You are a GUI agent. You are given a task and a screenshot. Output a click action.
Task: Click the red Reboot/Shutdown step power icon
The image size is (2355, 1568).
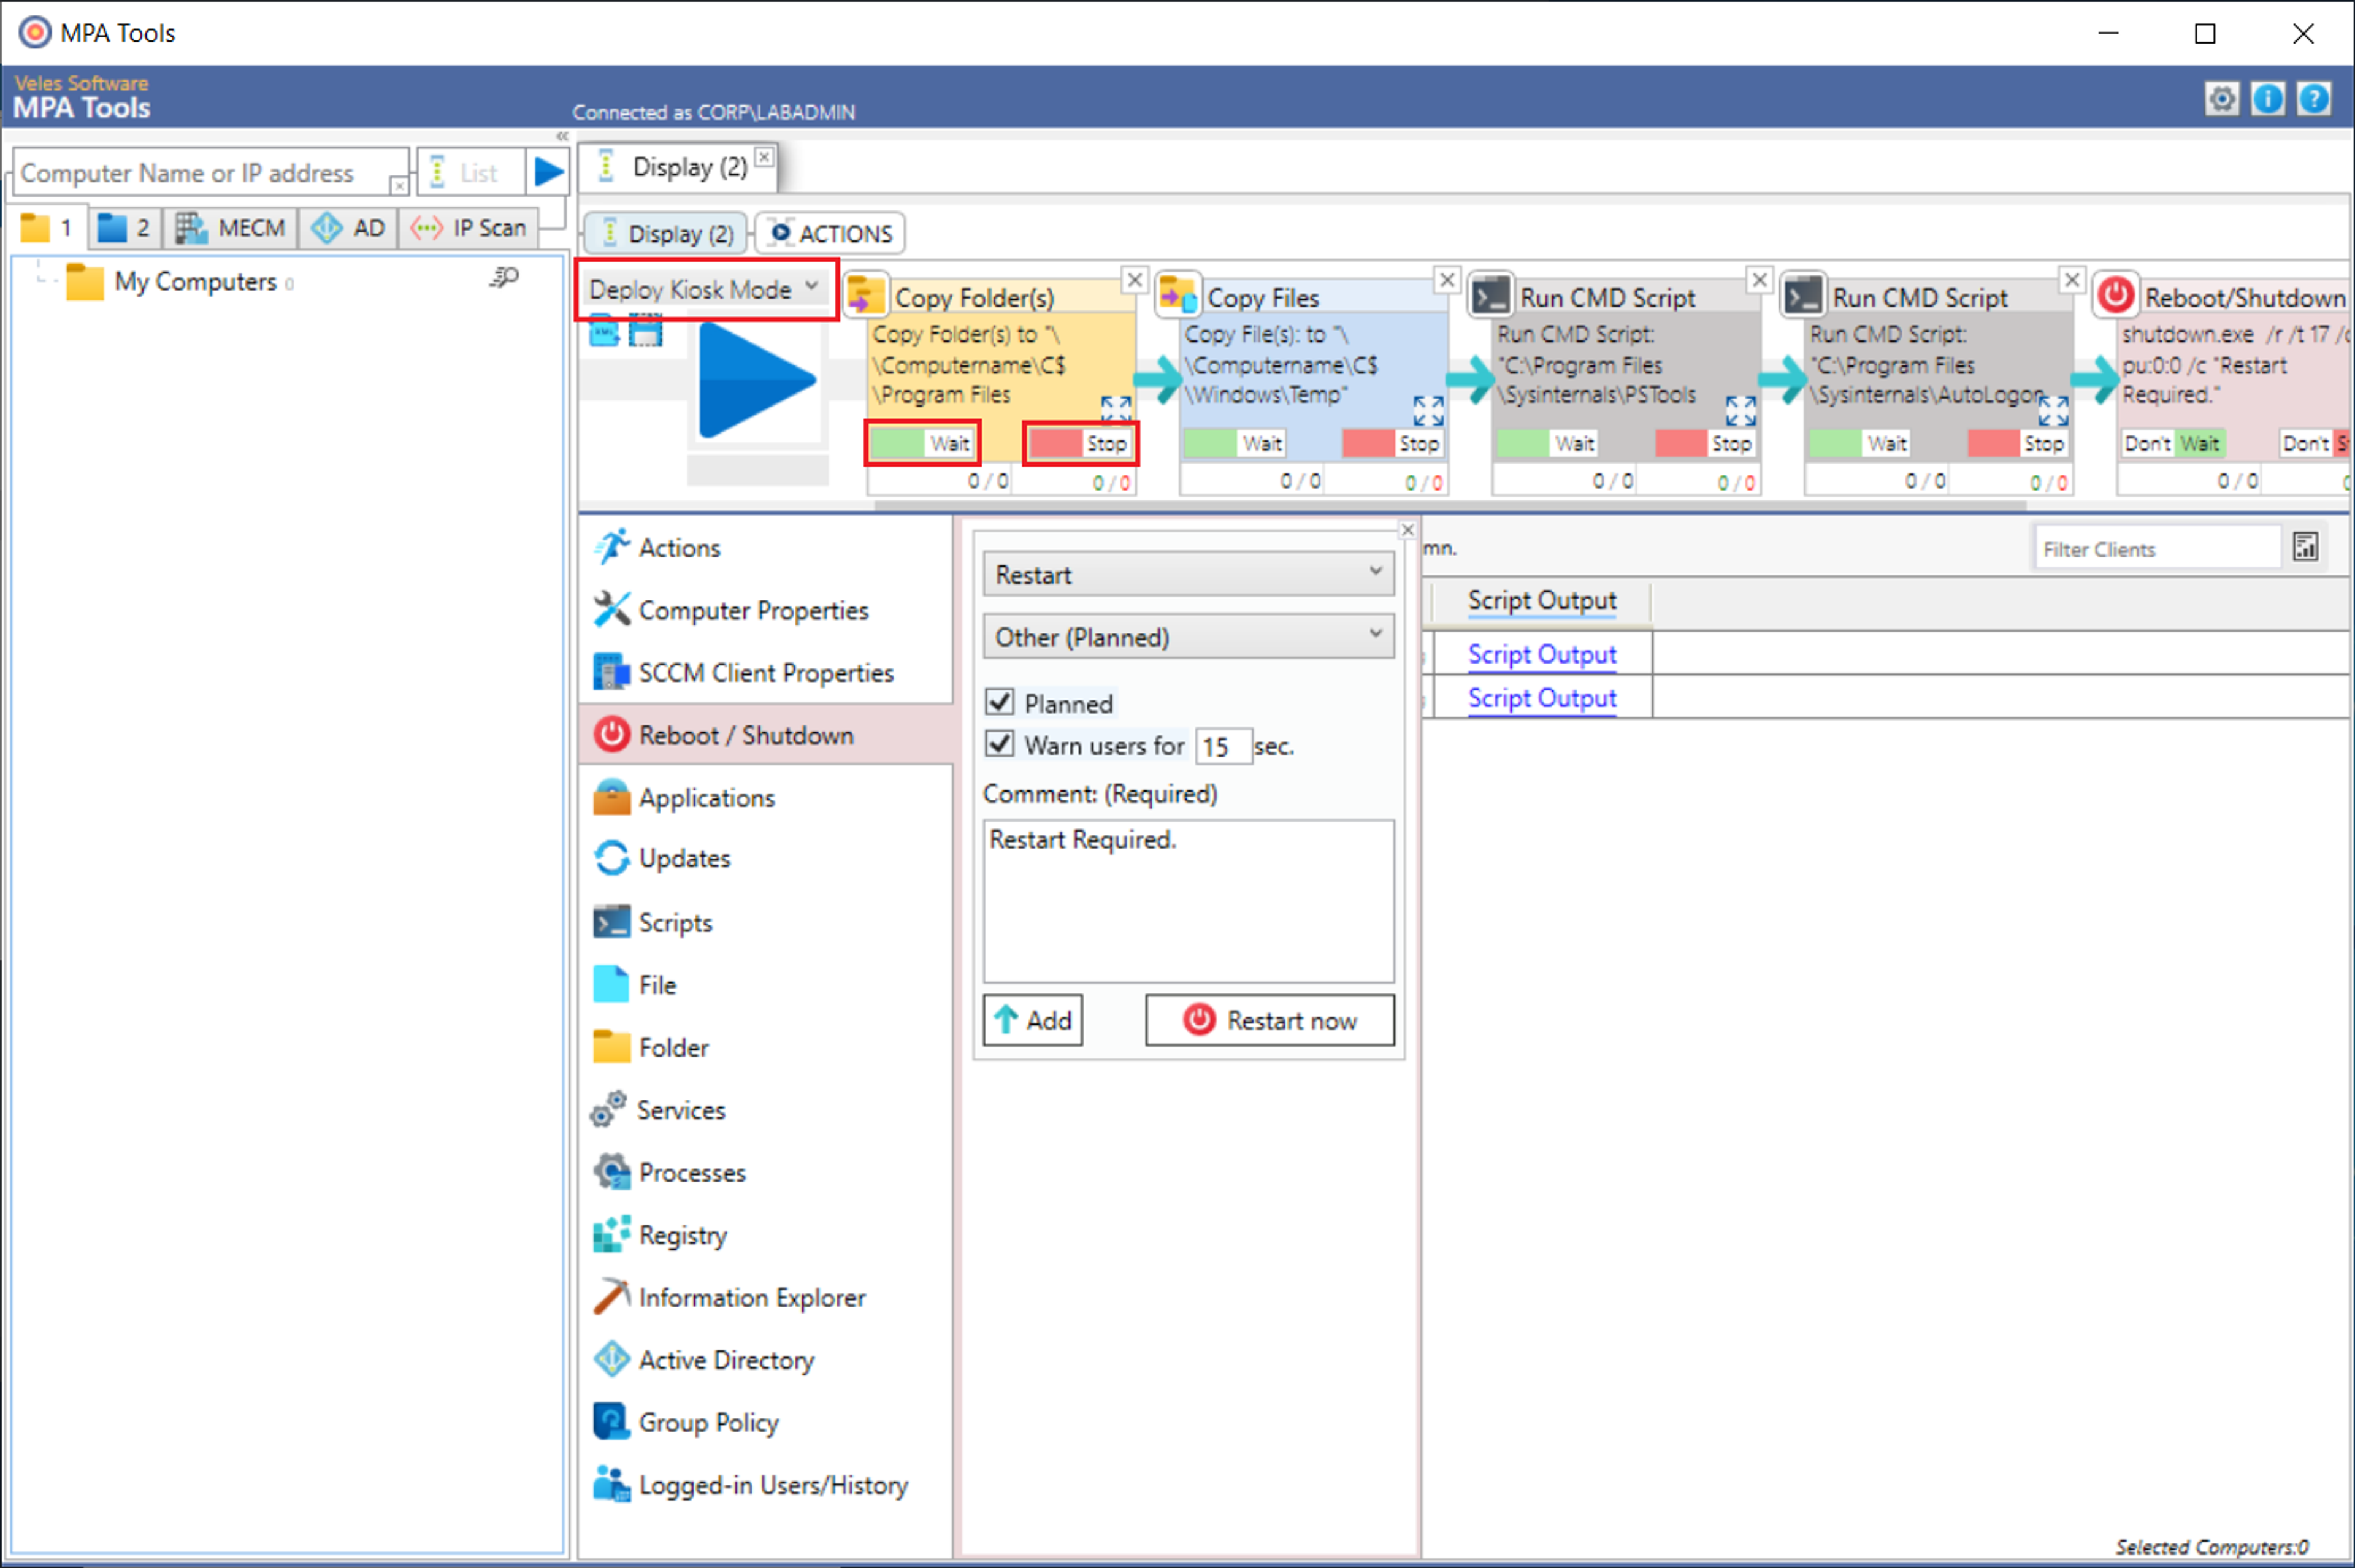[2115, 295]
